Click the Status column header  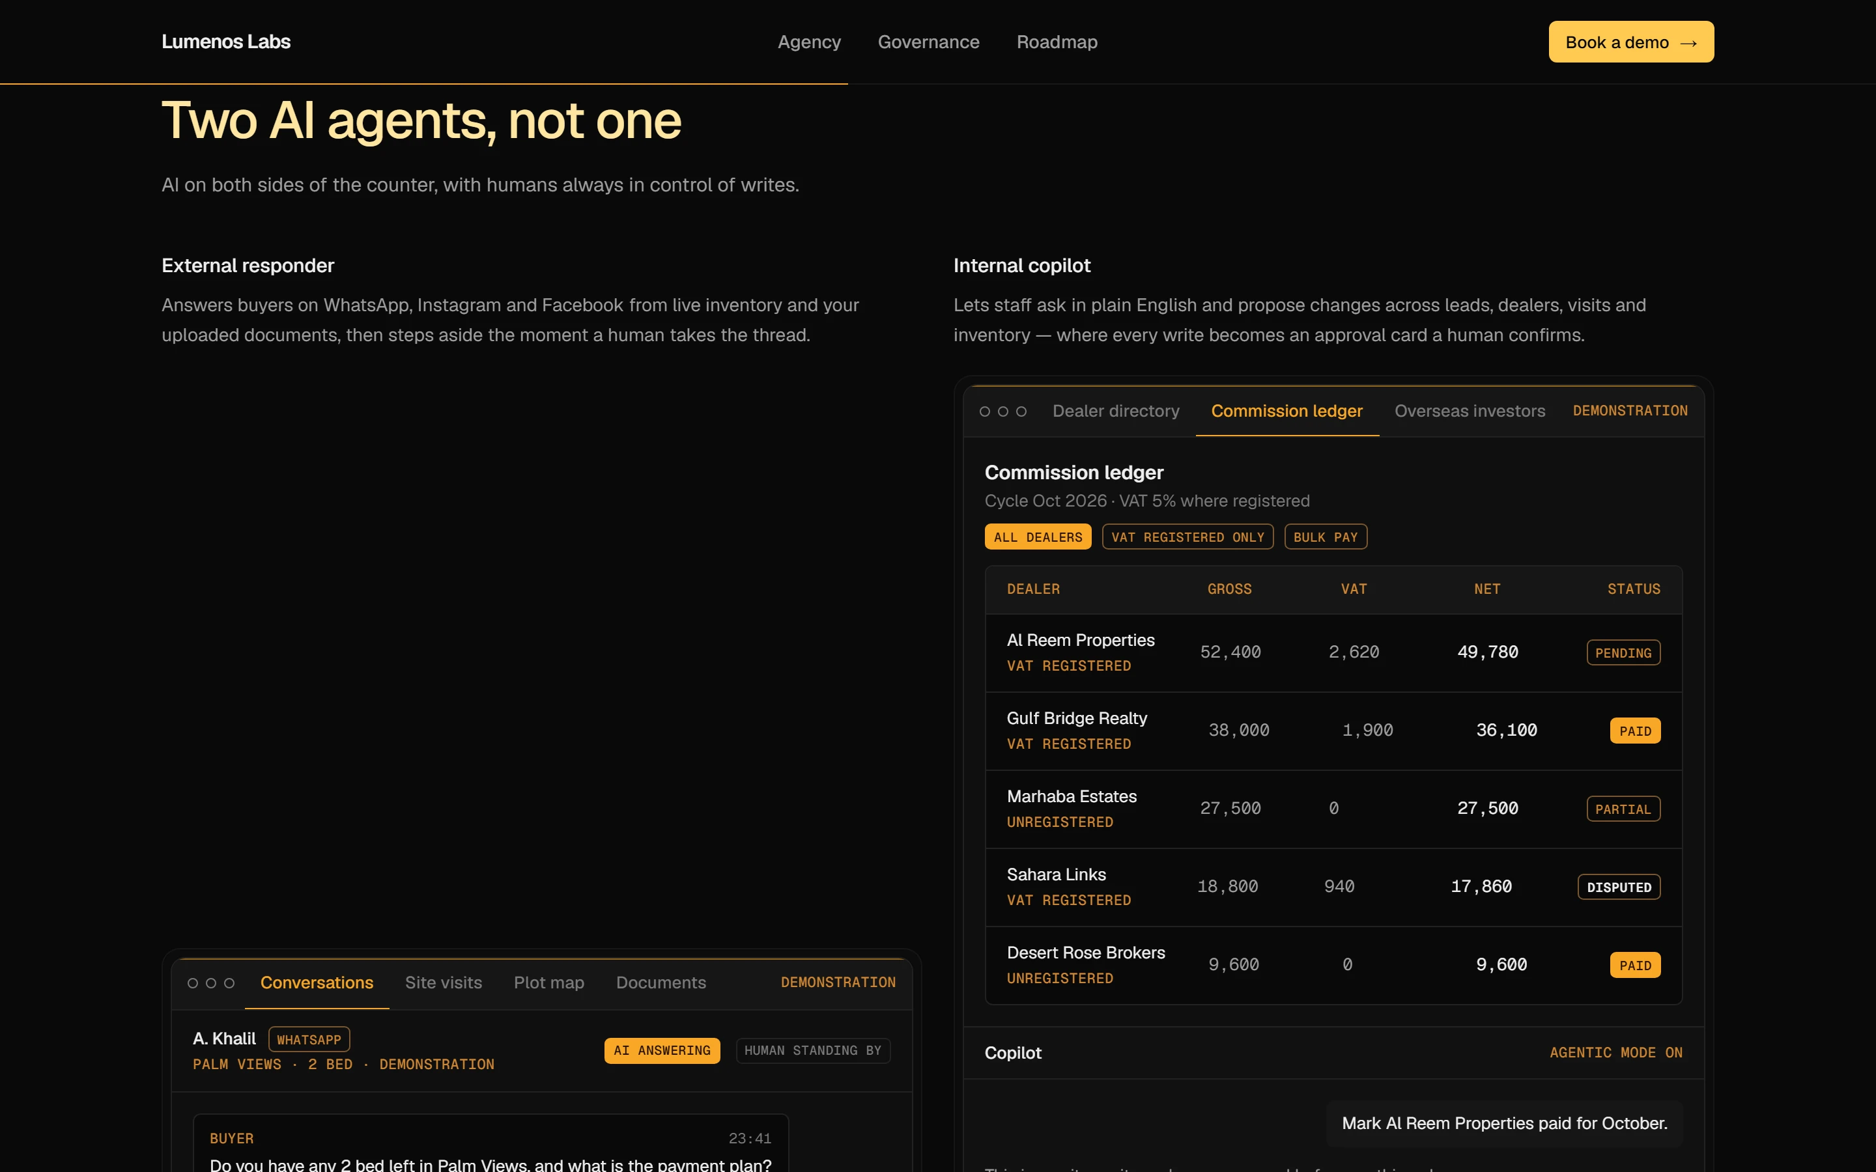tap(1634, 589)
